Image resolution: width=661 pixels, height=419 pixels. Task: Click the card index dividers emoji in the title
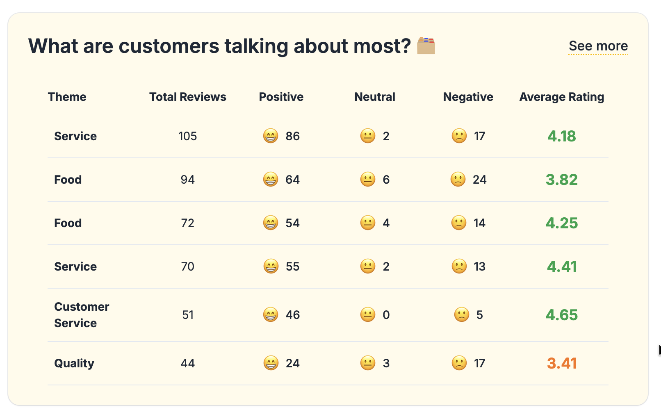pyautogui.click(x=426, y=46)
